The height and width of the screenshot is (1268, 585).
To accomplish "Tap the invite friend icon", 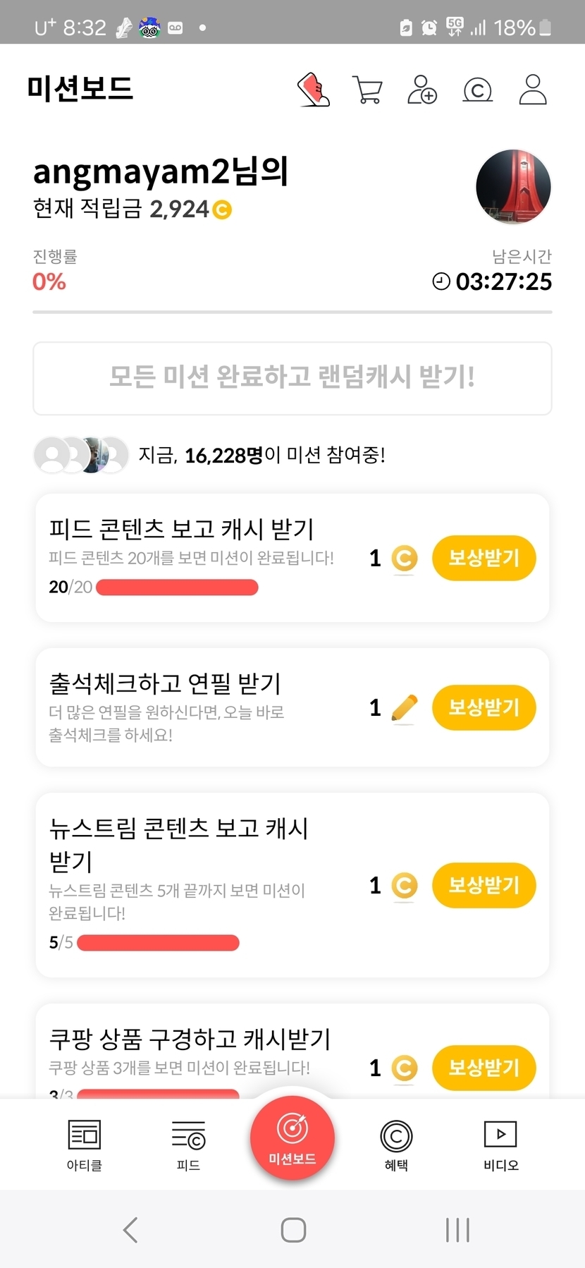I will tap(422, 90).
